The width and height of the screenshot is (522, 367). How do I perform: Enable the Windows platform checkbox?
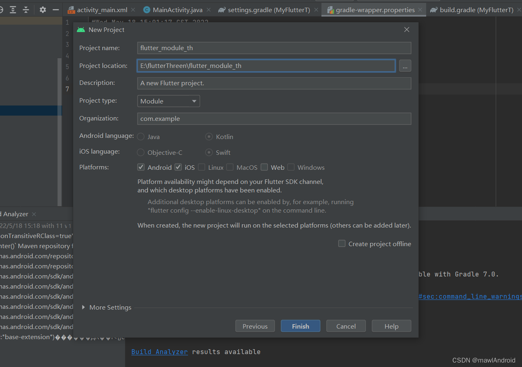click(x=291, y=167)
